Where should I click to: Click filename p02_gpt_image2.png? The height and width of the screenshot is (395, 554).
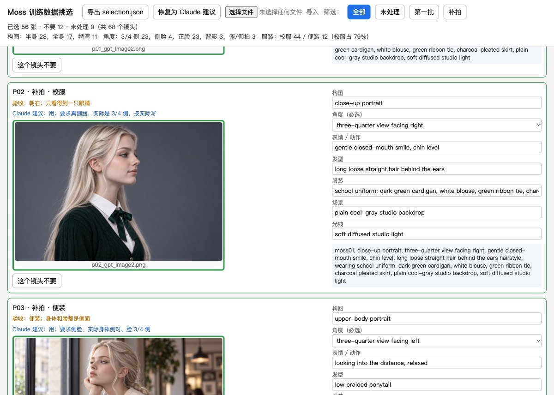(119, 265)
